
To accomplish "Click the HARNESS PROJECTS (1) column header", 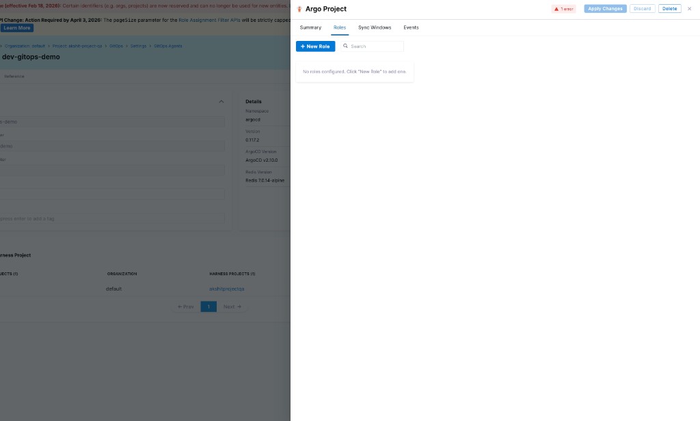I will point(232,274).
